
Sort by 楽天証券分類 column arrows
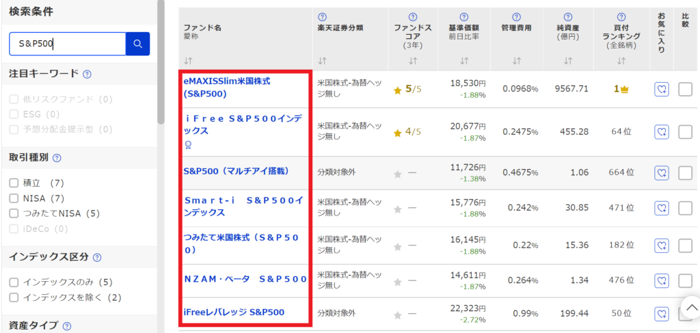click(x=322, y=61)
